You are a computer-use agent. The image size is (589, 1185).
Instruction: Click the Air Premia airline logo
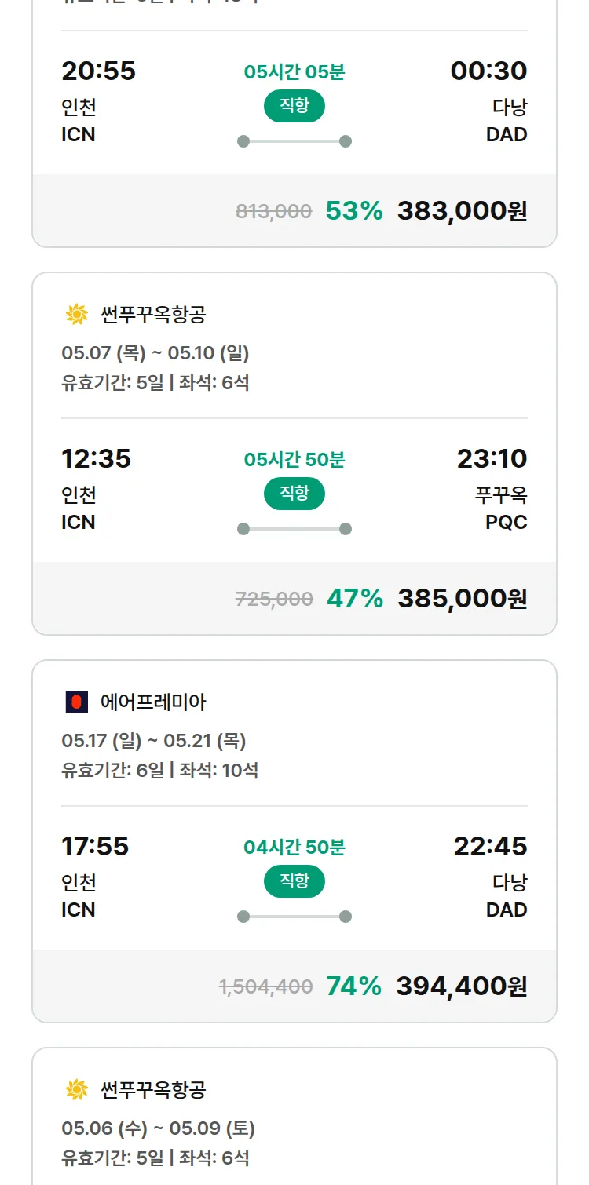click(77, 702)
